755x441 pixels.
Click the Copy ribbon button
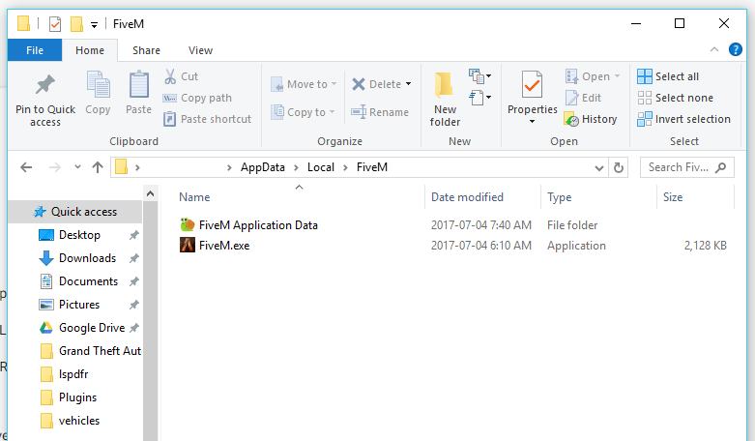[x=98, y=94]
